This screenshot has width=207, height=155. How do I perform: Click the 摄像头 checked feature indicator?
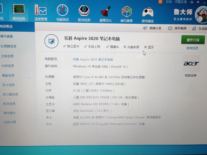click(x=113, y=47)
